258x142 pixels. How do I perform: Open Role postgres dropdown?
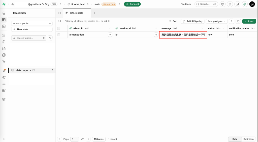(x=217, y=21)
